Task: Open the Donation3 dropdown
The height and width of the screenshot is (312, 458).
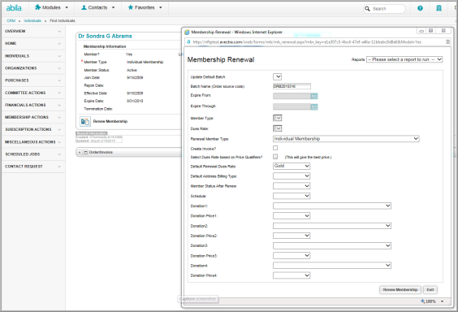Action: click(x=332, y=245)
